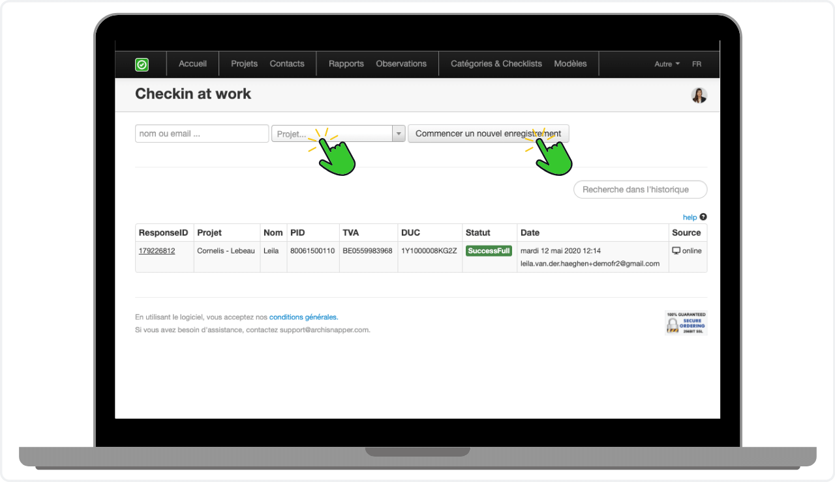Switch language using the FR selector
Viewport: 835px width, 482px height.
tap(697, 64)
